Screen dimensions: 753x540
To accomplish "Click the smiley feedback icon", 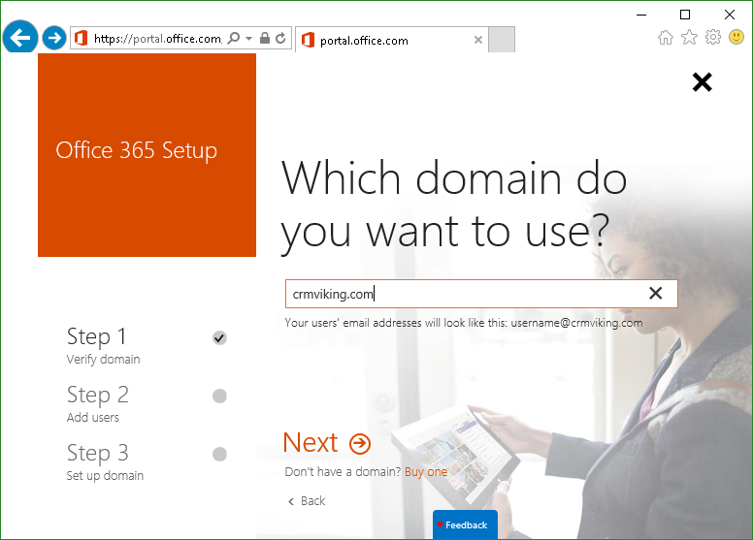I will pyautogui.click(x=737, y=37).
